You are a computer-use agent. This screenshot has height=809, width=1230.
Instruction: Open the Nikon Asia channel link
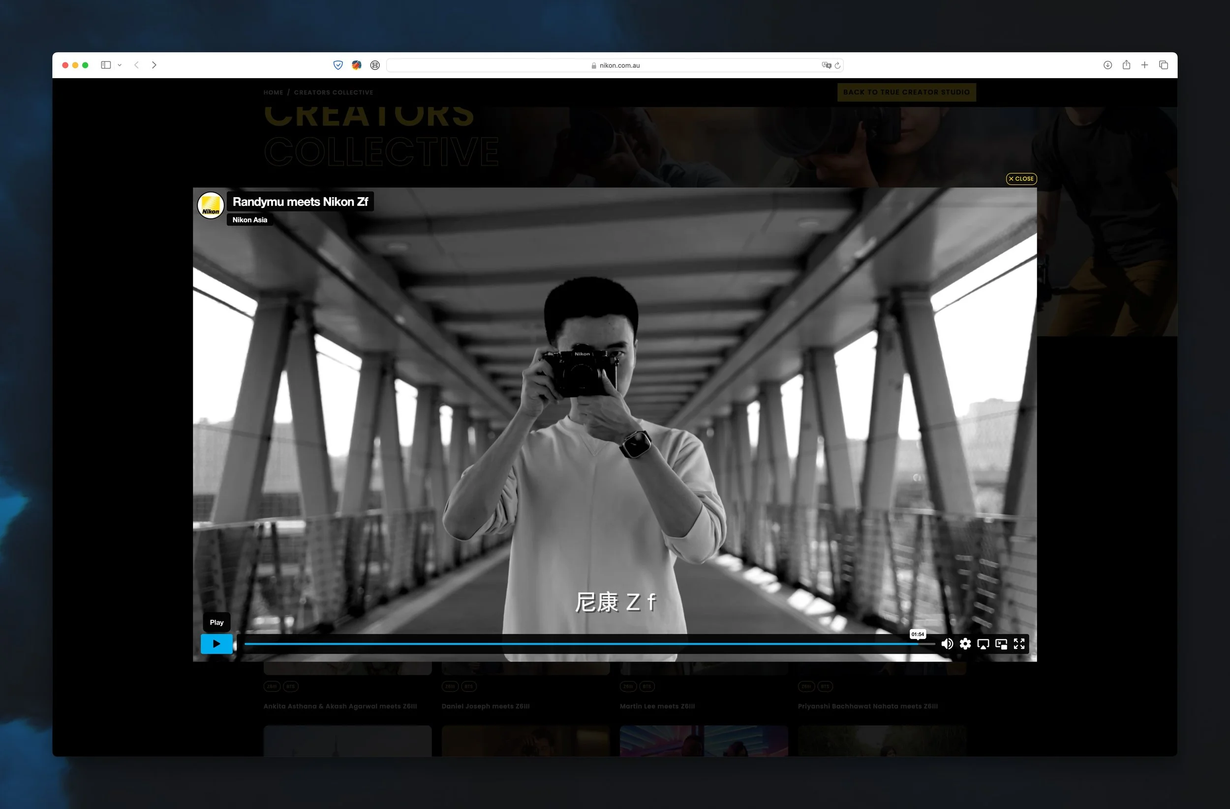(249, 220)
